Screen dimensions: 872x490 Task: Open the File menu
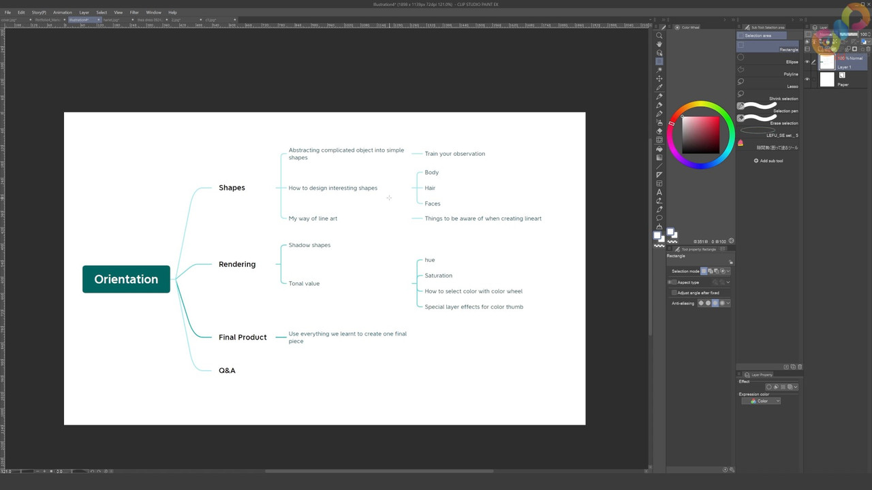point(8,12)
